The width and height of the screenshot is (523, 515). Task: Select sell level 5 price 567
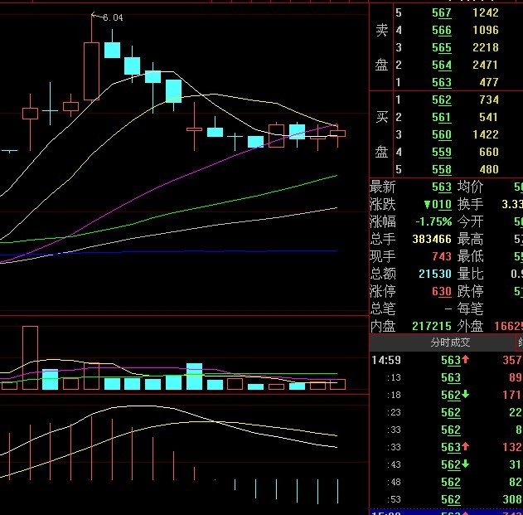(442, 12)
